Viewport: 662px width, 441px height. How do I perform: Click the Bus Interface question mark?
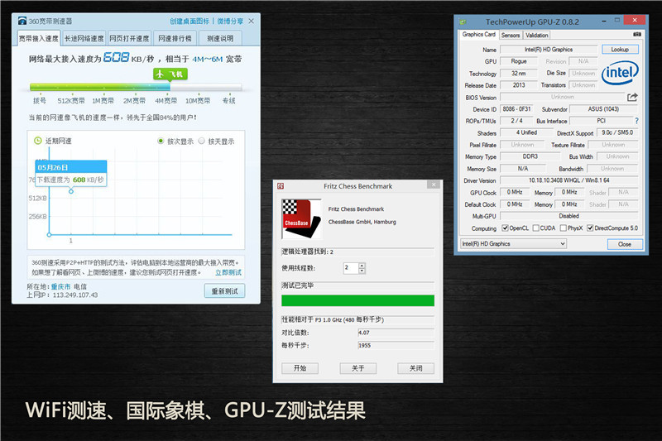pos(636,121)
